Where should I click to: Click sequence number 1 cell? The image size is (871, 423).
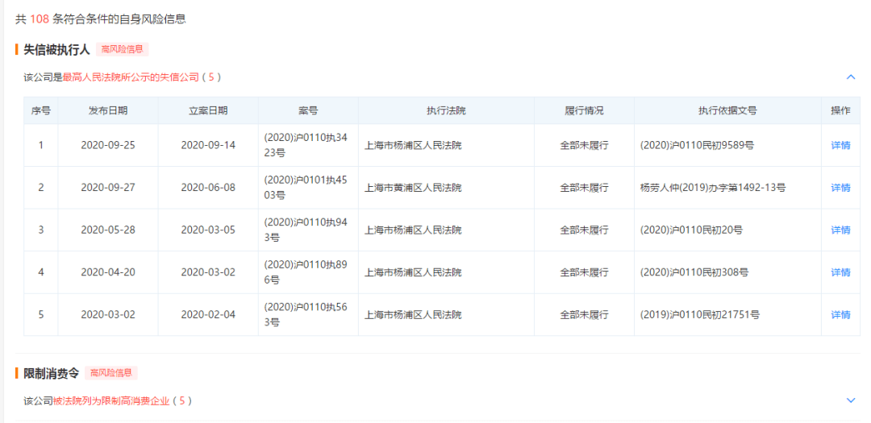point(40,146)
